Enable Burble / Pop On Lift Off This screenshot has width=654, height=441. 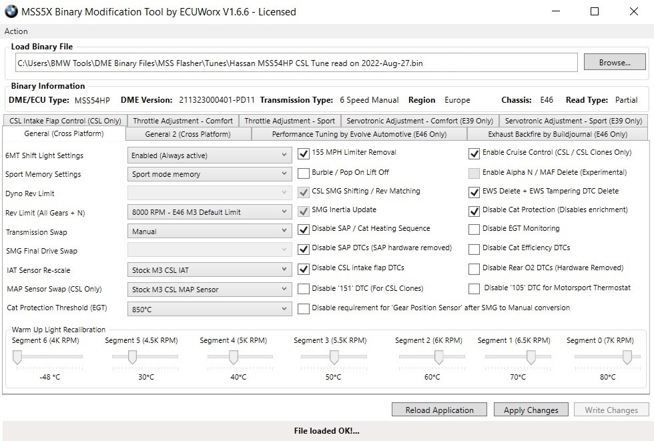click(304, 173)
